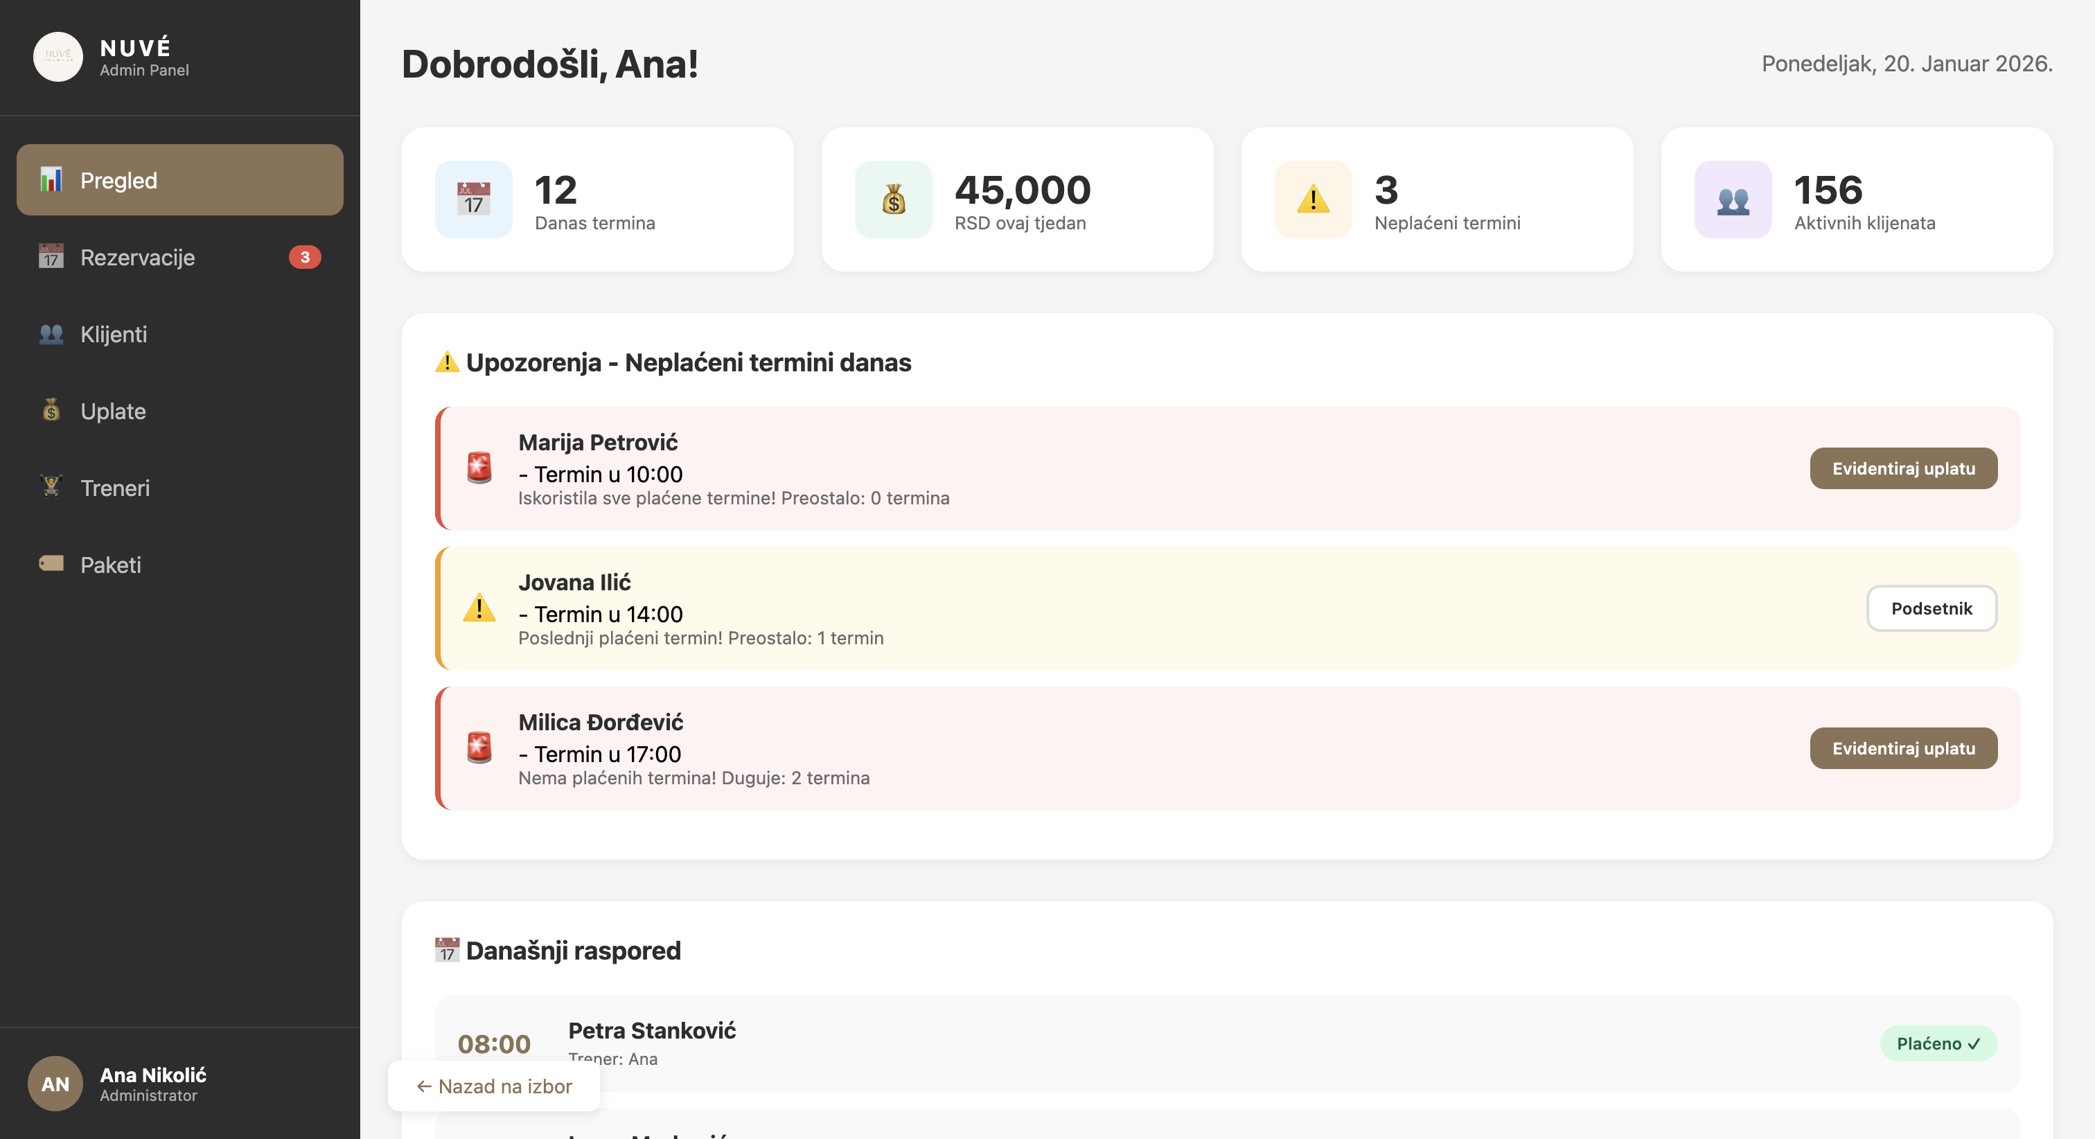Click the 08:00 time in schedule
Viewport: 2095px width, 1139px height.
tap(494, 1044)
